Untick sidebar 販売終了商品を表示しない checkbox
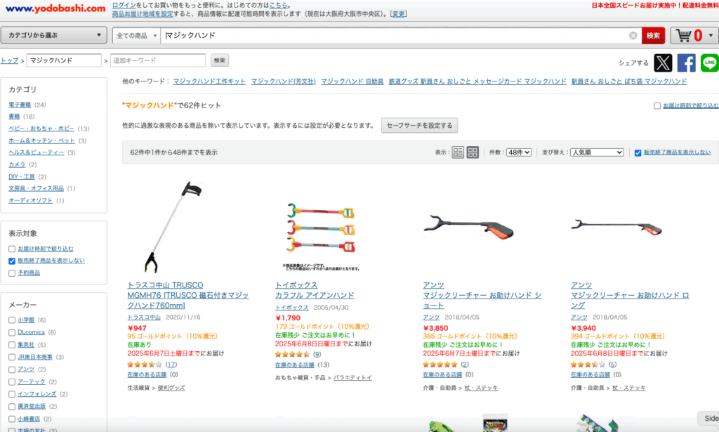The width and height of the screenshot is (719, 432). [12, 261]
